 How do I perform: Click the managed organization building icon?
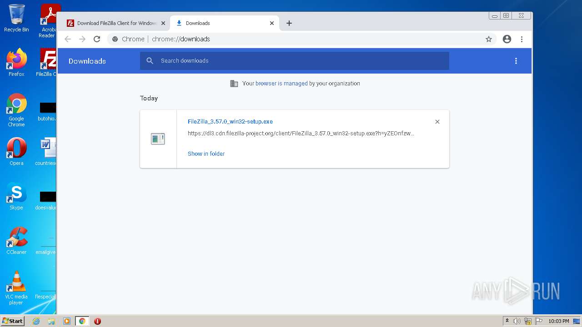click(234, 84)
